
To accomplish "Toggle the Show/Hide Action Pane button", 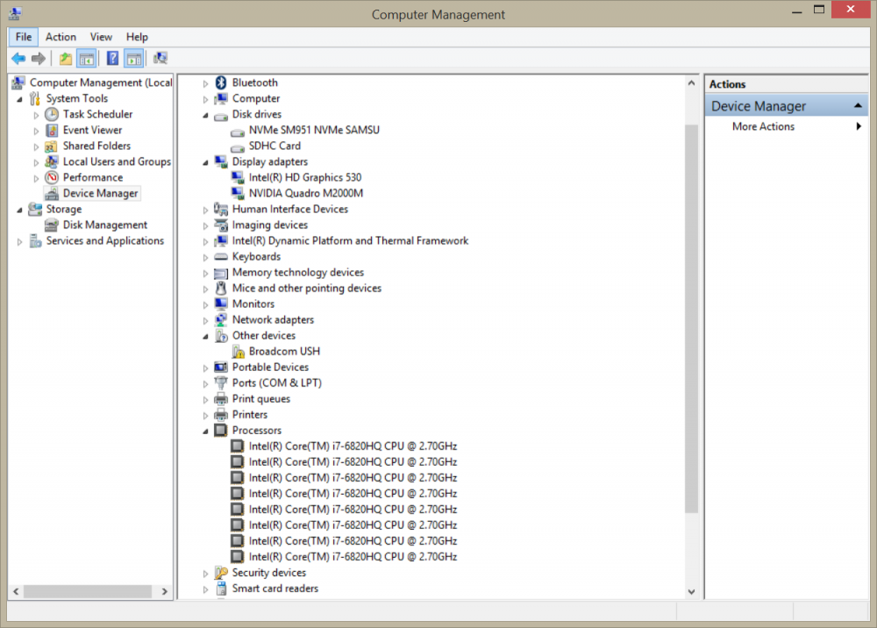I will (133, 59).
